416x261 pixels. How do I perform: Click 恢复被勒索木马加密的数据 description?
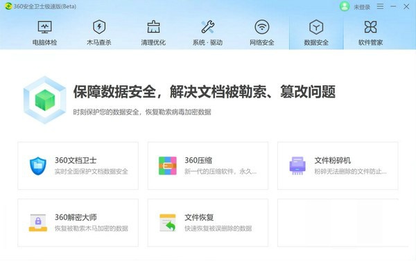point(92,228)
